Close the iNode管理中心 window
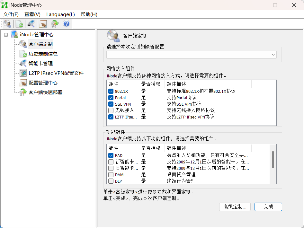 pos(294,5)
